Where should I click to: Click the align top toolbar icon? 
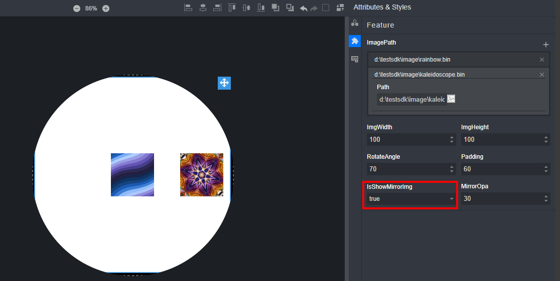(232, 8)
